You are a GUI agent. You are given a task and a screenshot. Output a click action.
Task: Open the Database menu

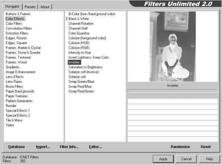click(x=17, y=147)
